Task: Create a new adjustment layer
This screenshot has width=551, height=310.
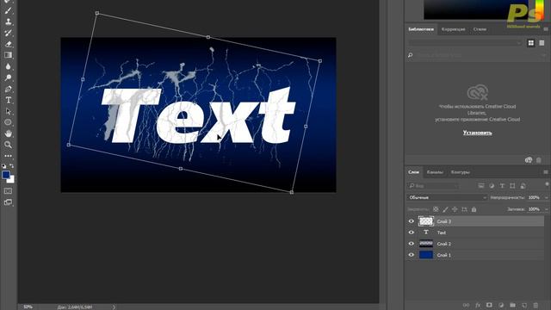Action: tap(501, 305)
